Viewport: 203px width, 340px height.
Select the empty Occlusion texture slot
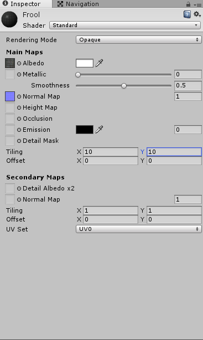pos(10,119)
